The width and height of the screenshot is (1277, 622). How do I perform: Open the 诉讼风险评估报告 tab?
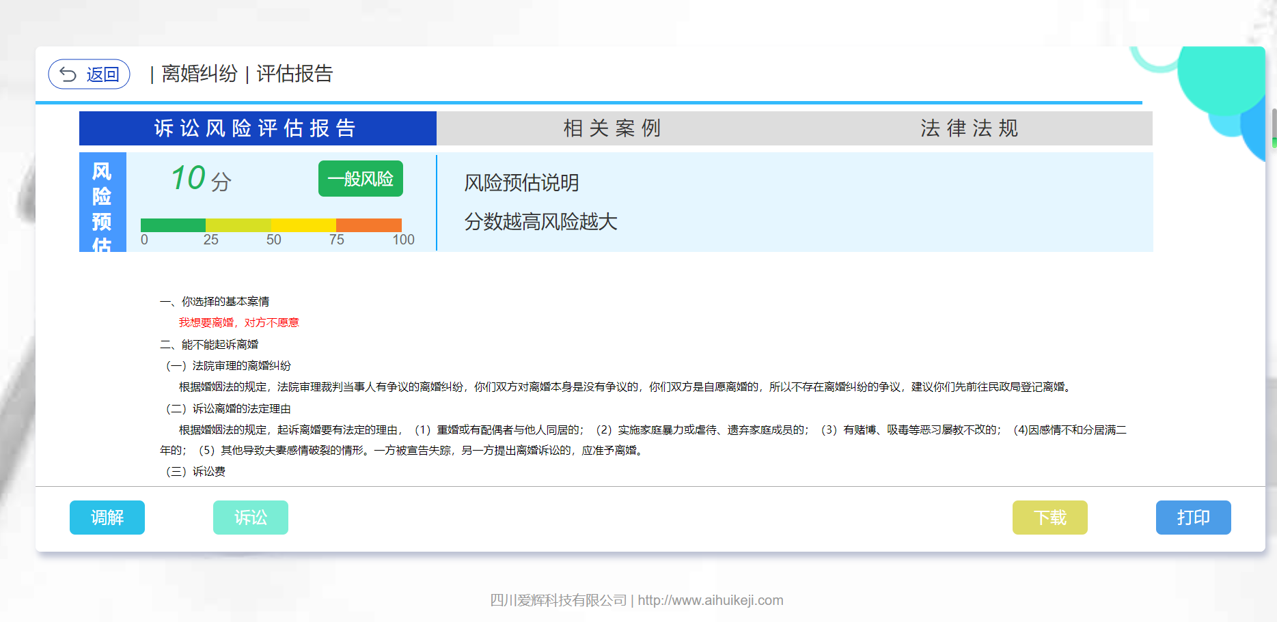(258, 128)
